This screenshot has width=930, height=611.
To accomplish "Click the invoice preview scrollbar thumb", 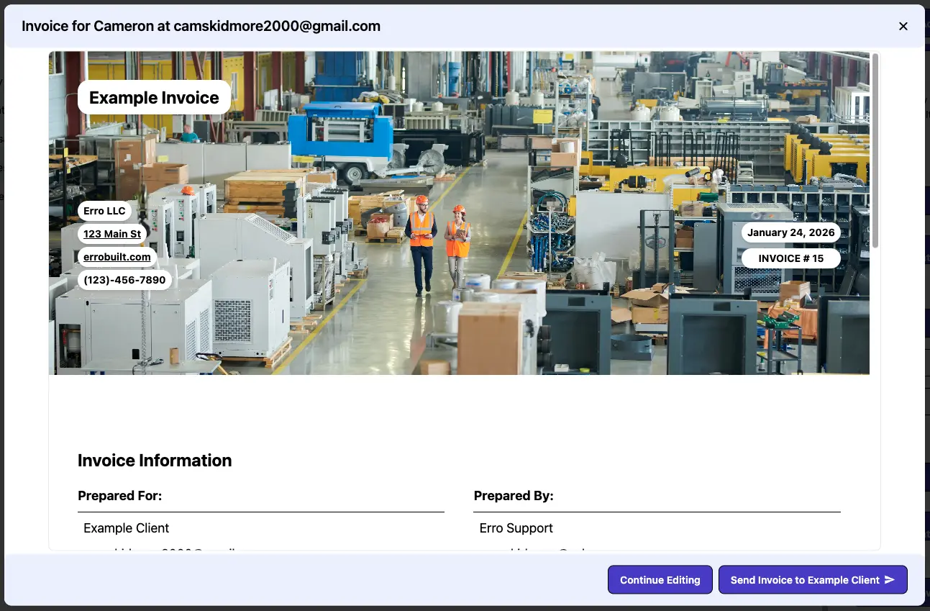I will pos(875,151).
